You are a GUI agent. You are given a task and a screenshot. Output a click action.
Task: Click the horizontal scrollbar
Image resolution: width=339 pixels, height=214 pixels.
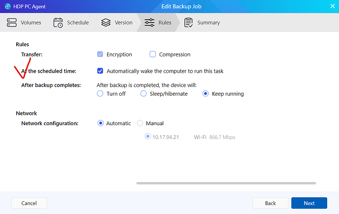click(225, 183)
